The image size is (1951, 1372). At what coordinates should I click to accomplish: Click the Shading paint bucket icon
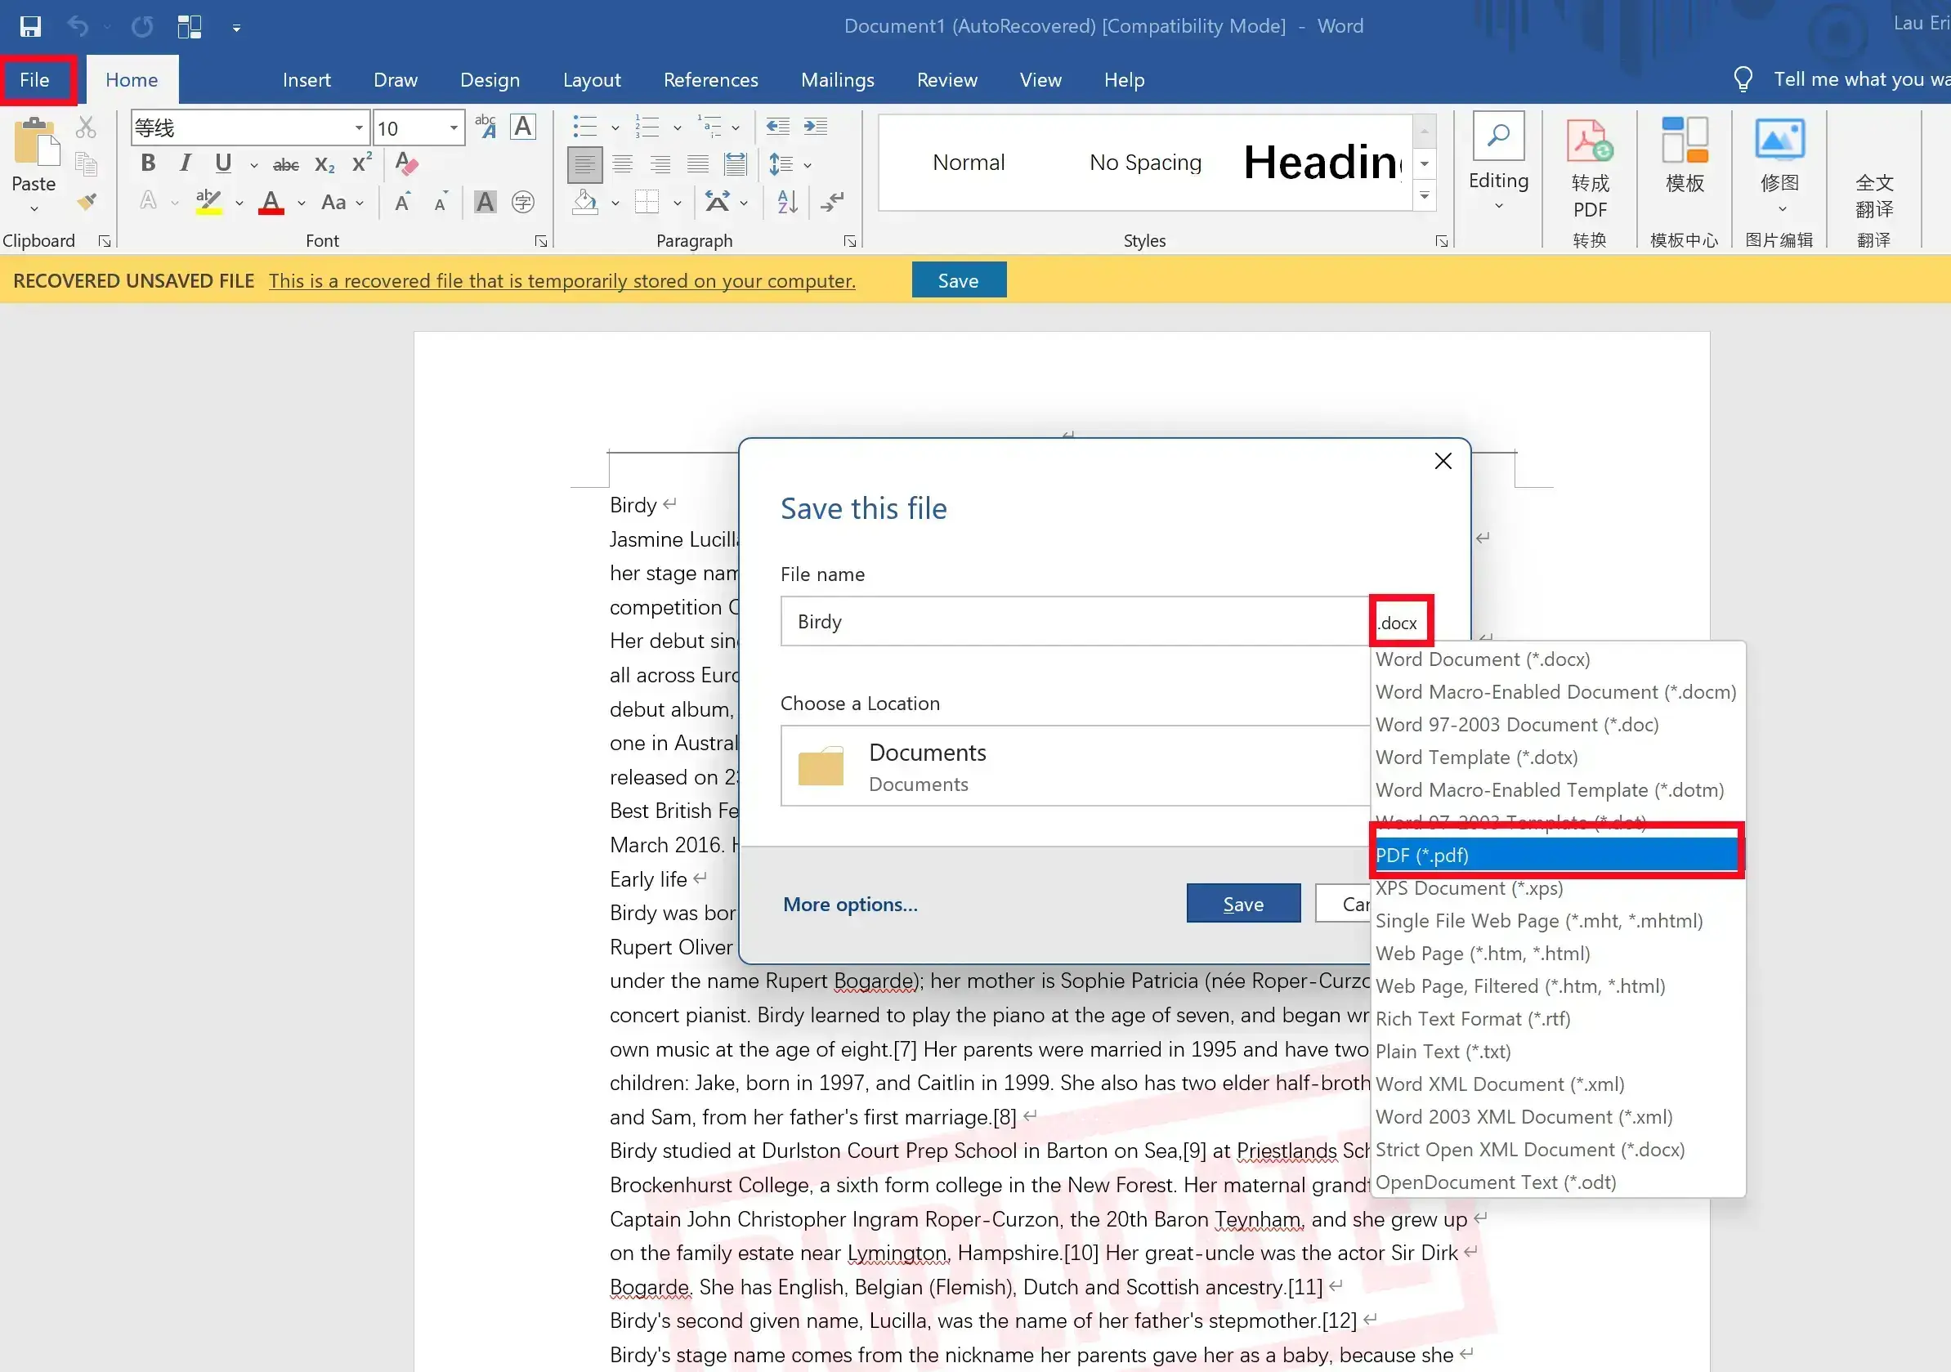tap(584, 202)
